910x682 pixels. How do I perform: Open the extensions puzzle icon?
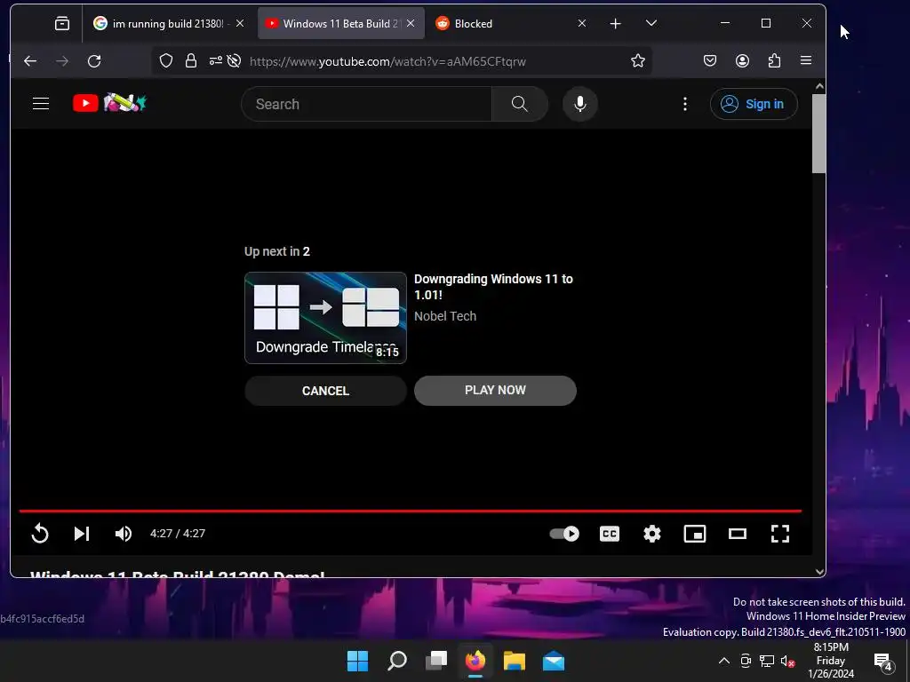774,61
